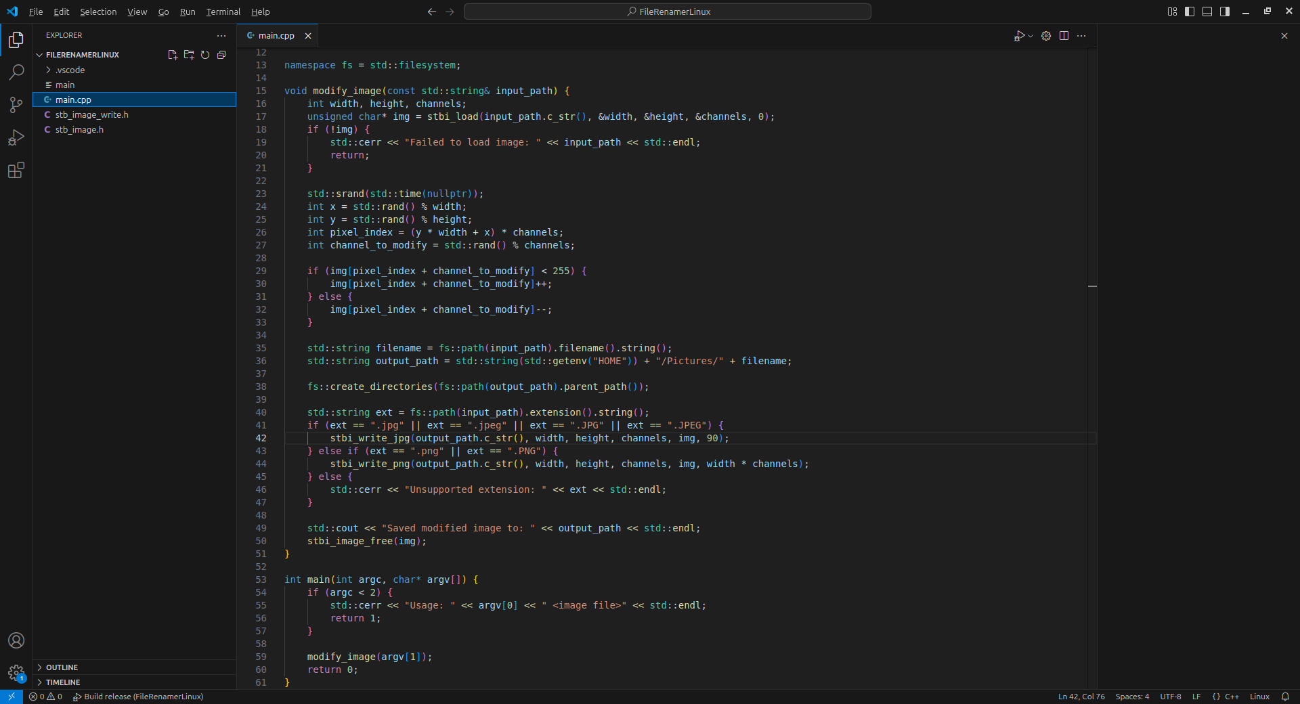1300x704 pixels.
Task: Open editor more actions ellipsis
Action: click(x=1081, y=36)
